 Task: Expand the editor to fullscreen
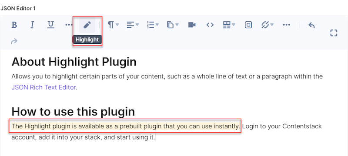point(334,33)
